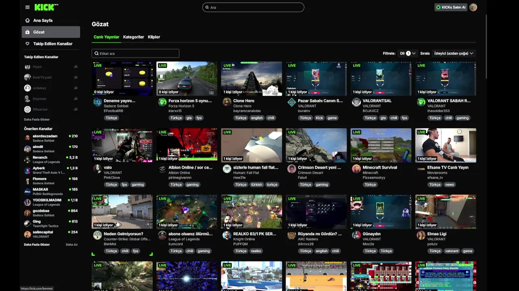519x291 pixels.
Task: Switch to the Canlı Yayınlar tab
Action: pyautogui.click(x=106, y=37)
